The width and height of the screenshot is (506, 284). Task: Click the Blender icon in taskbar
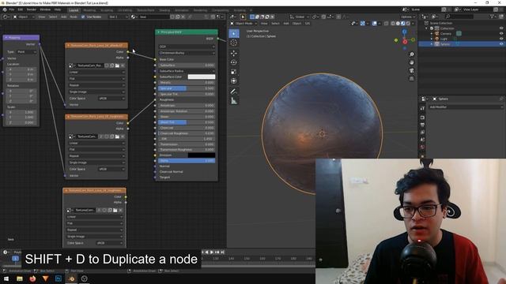coord(72,278)
